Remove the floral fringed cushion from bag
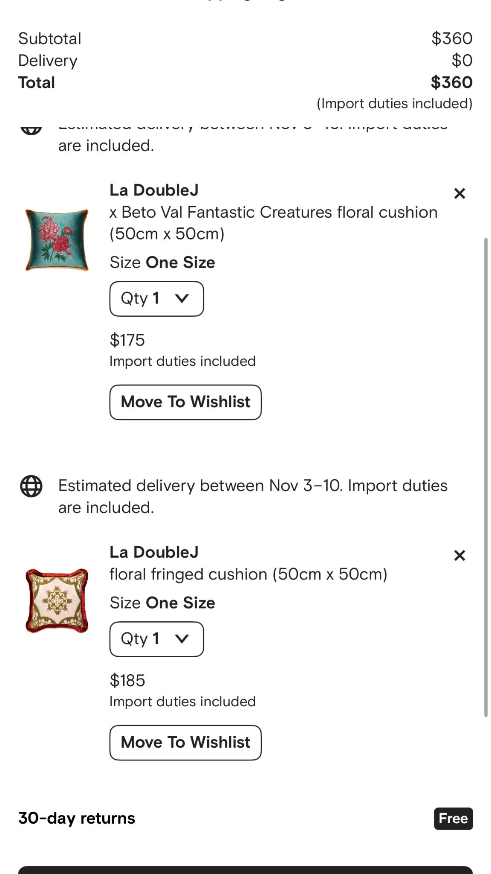 pyautogui.click(x=459, y=555)
